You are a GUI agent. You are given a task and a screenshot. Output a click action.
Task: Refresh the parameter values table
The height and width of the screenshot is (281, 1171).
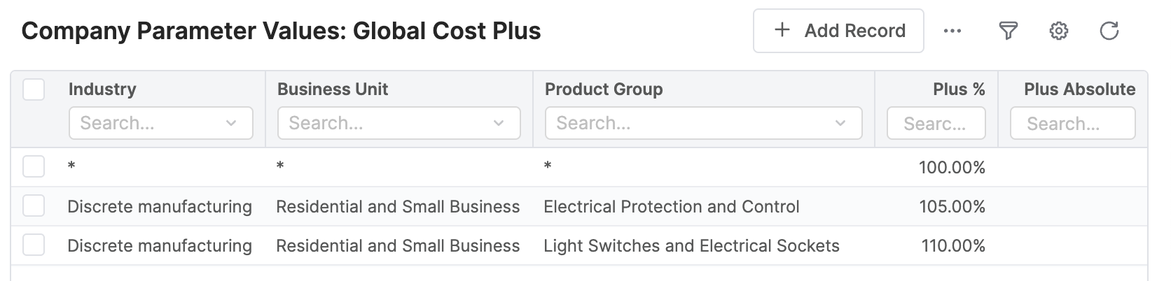pos(1109,31)
